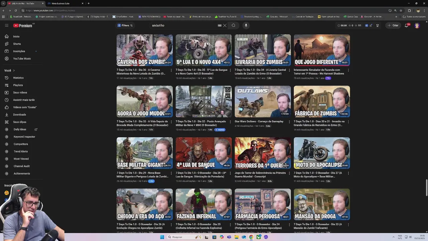The width and height of the screenshot is (428, 241).
Task: Expand the Você section
Action: coord(10,71)
